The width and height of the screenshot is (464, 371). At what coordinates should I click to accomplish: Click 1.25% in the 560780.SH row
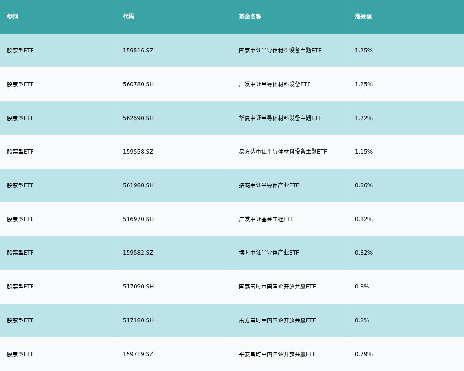click(364, 84)
